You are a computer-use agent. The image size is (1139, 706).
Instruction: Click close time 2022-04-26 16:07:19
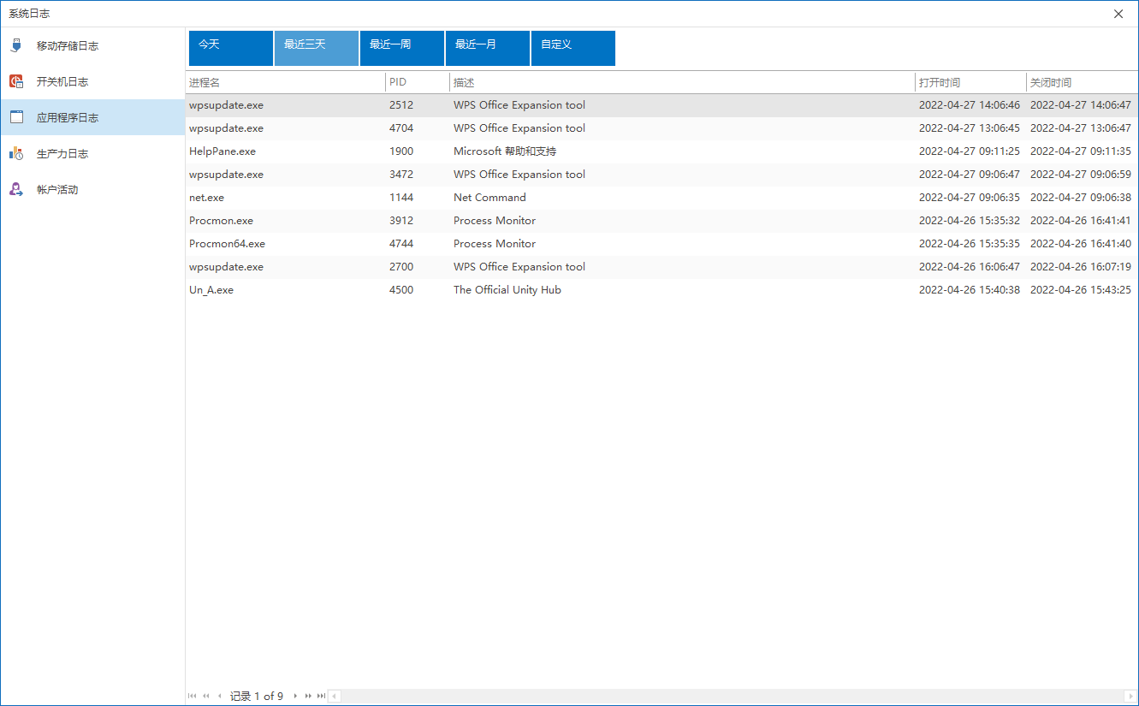coord(1081,267)
